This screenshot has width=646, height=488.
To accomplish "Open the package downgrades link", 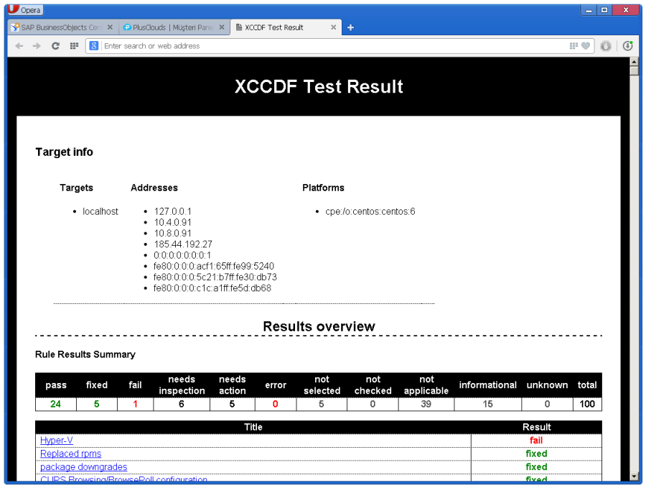I will click(84, 467).
